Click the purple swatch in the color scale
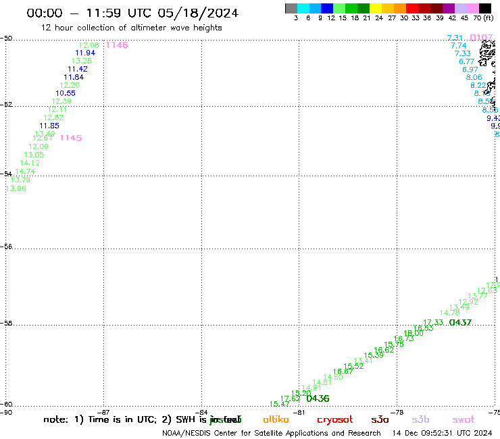Viewport: 500px width, 439px height. pyautogui.click(x=449, y=8)
